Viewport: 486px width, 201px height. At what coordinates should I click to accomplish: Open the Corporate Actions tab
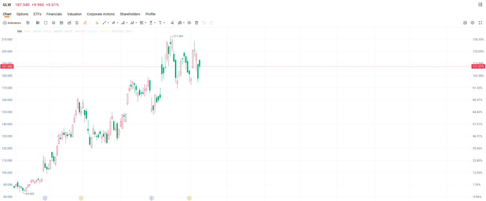coord(101,14)
